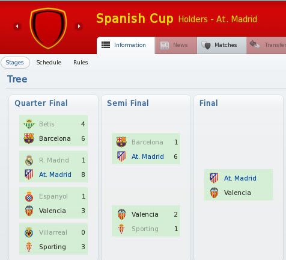The height and width of the screenshot is (260, 286).
Task: Click Valencia crest in the Final box
Action: pos(214,193)
